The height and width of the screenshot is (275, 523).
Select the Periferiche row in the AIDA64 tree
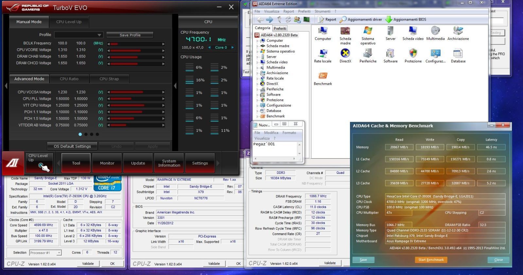coord(275,89)
